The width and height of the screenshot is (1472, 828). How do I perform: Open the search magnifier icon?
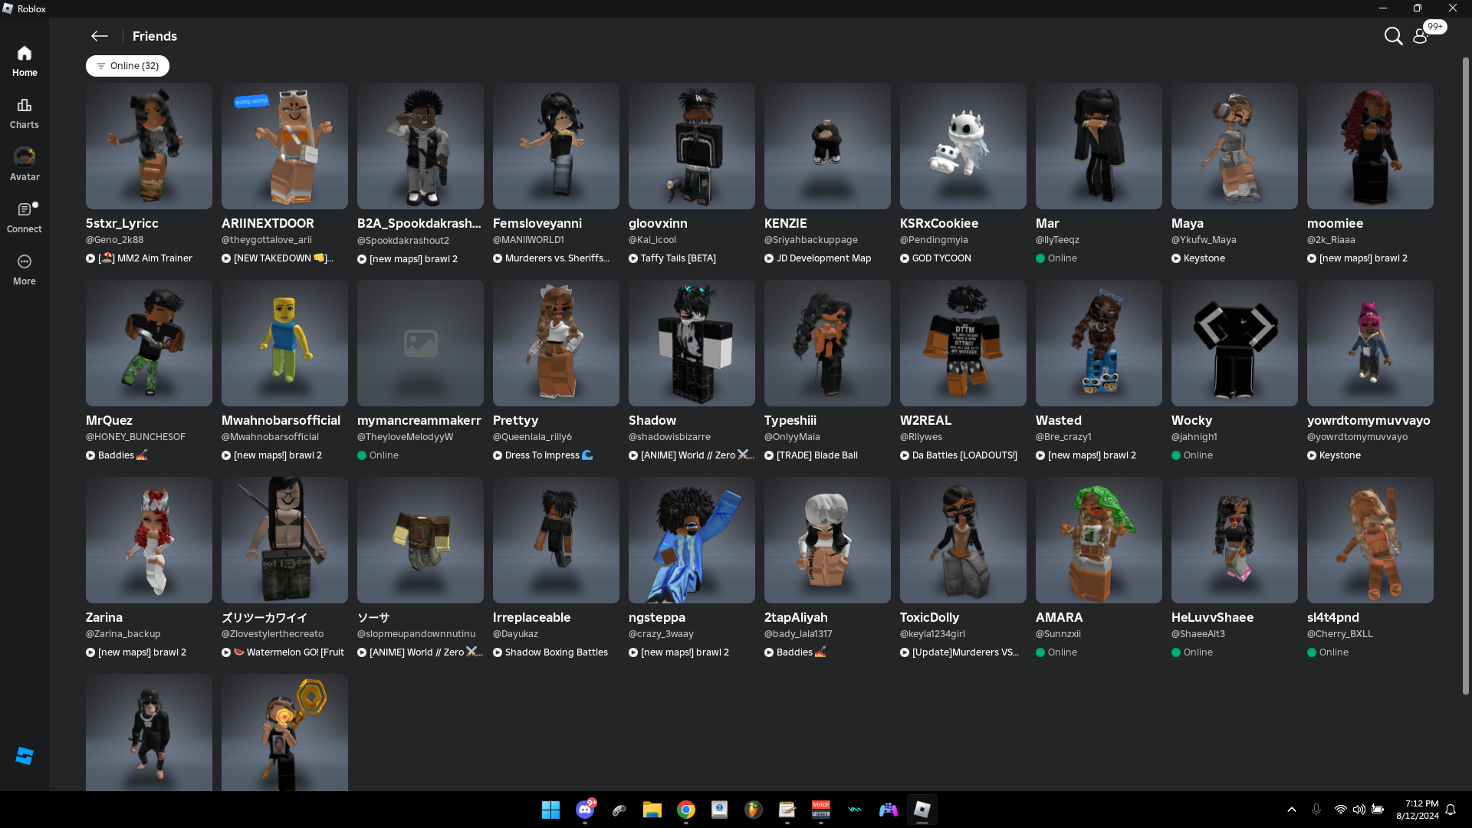point(1392,36)
